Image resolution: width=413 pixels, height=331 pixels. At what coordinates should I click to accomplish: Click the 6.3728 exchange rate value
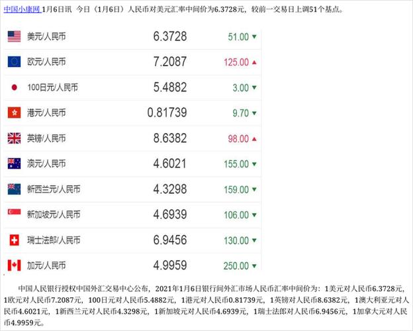[x=169, y=36]
